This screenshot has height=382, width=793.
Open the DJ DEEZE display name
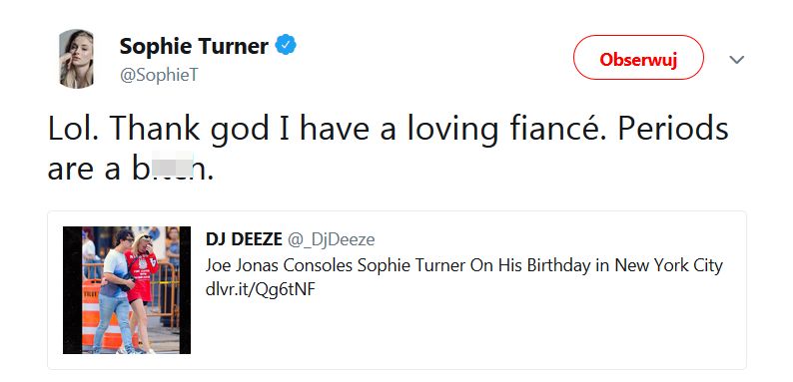pyautogui.click(x=244, y=239)
